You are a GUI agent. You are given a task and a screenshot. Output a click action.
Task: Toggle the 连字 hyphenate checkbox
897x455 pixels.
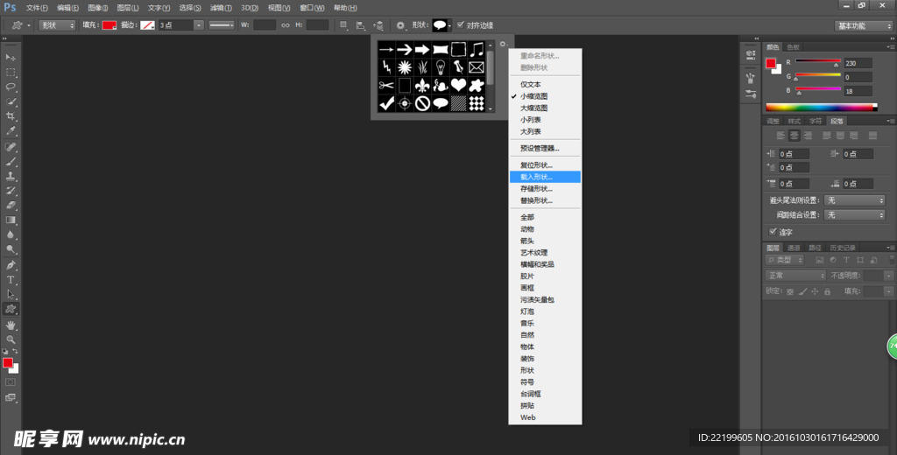[x=773, y=232]
